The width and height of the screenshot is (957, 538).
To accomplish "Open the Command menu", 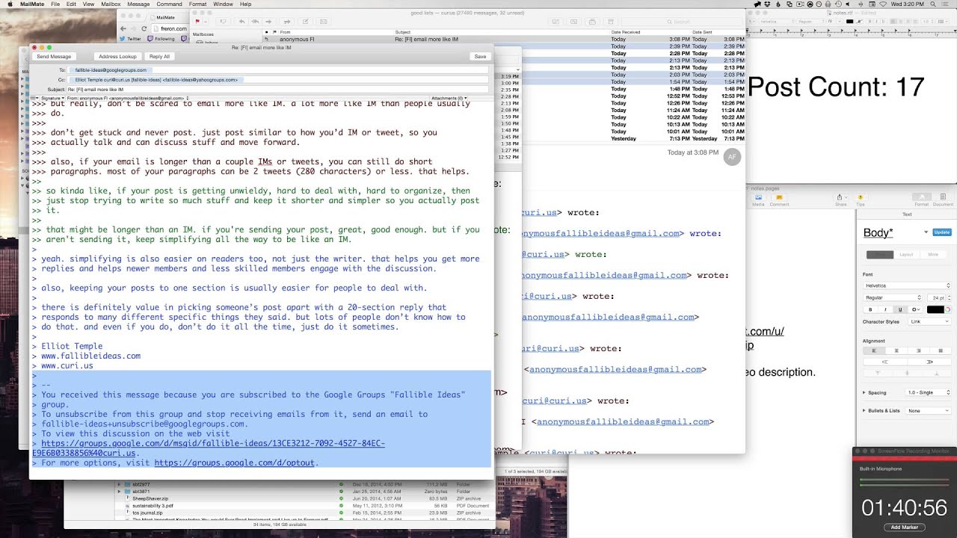I will [169, 4].
